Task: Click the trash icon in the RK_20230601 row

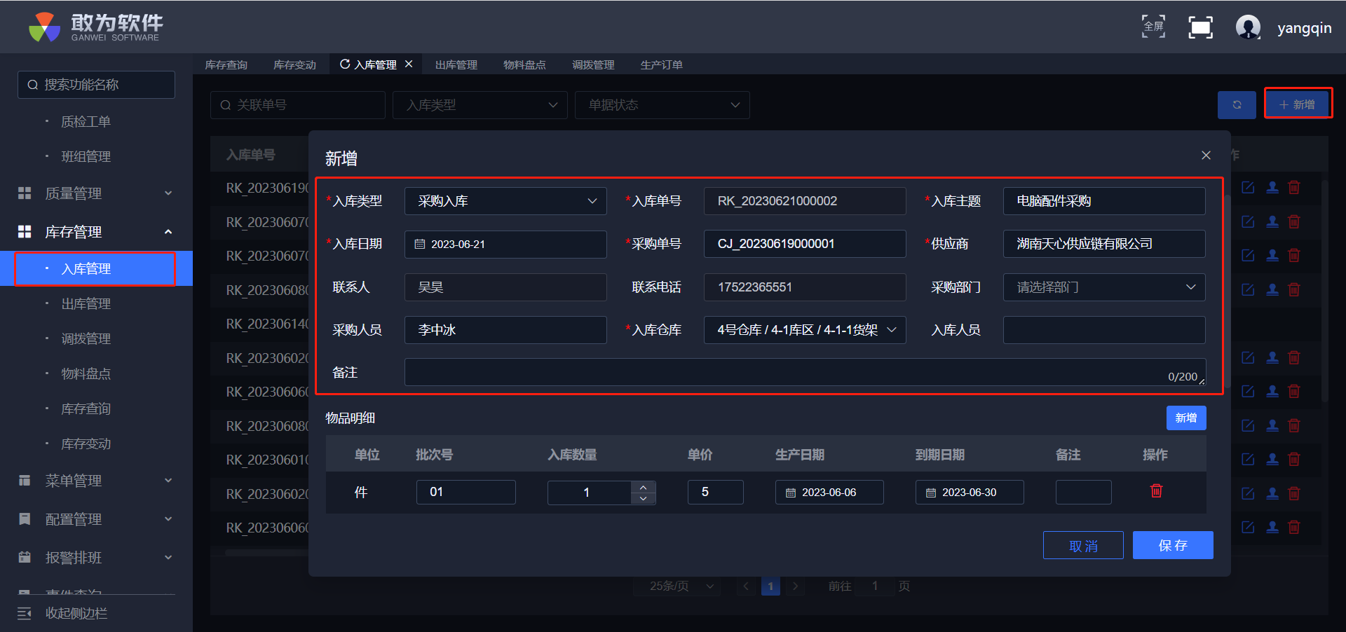Action: coord(1294,459)
